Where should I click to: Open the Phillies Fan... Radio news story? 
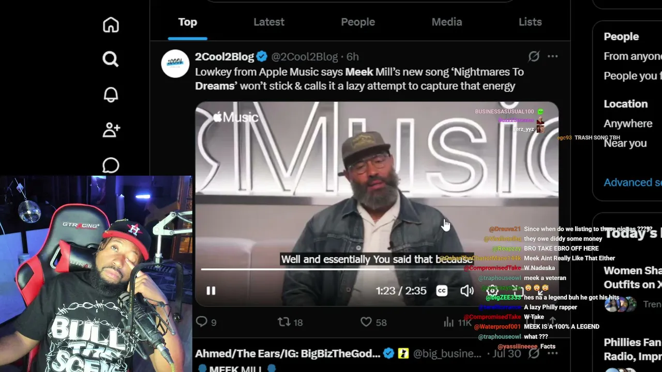(x=633, y=349)
